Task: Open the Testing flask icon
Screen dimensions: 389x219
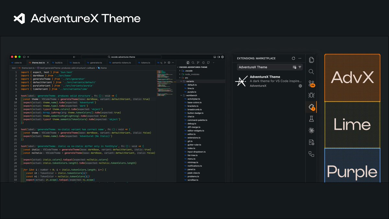Action: 312,119
